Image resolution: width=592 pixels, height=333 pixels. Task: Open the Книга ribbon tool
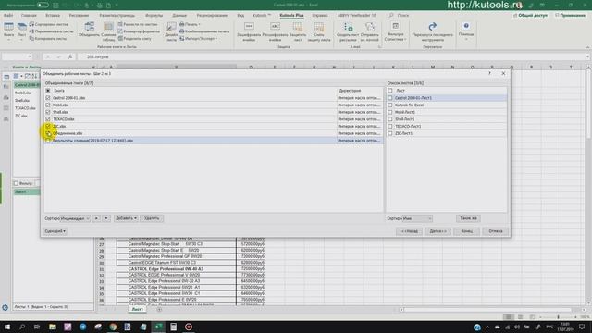(x=8, y=31)
